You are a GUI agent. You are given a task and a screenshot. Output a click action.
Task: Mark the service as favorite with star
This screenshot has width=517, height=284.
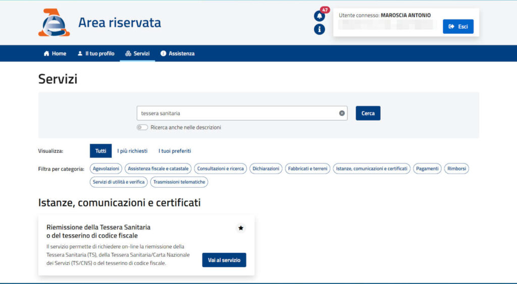pos(241,228)
